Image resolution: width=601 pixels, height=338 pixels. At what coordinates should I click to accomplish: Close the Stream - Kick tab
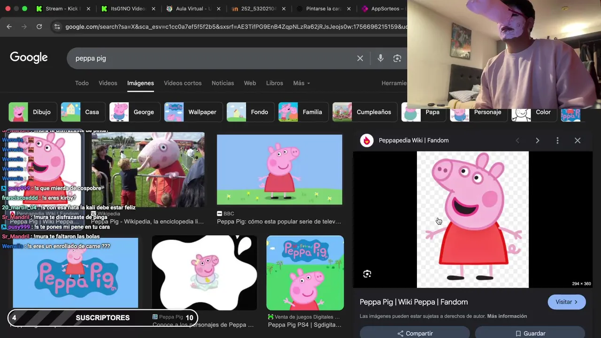(89, 8)
